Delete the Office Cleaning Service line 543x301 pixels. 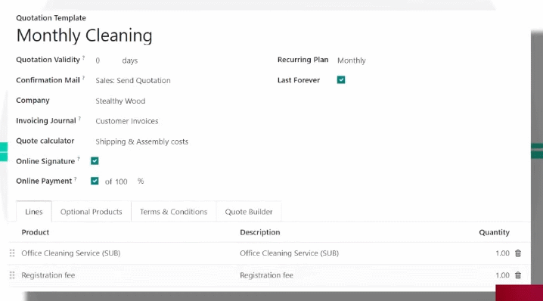(518, 253)
